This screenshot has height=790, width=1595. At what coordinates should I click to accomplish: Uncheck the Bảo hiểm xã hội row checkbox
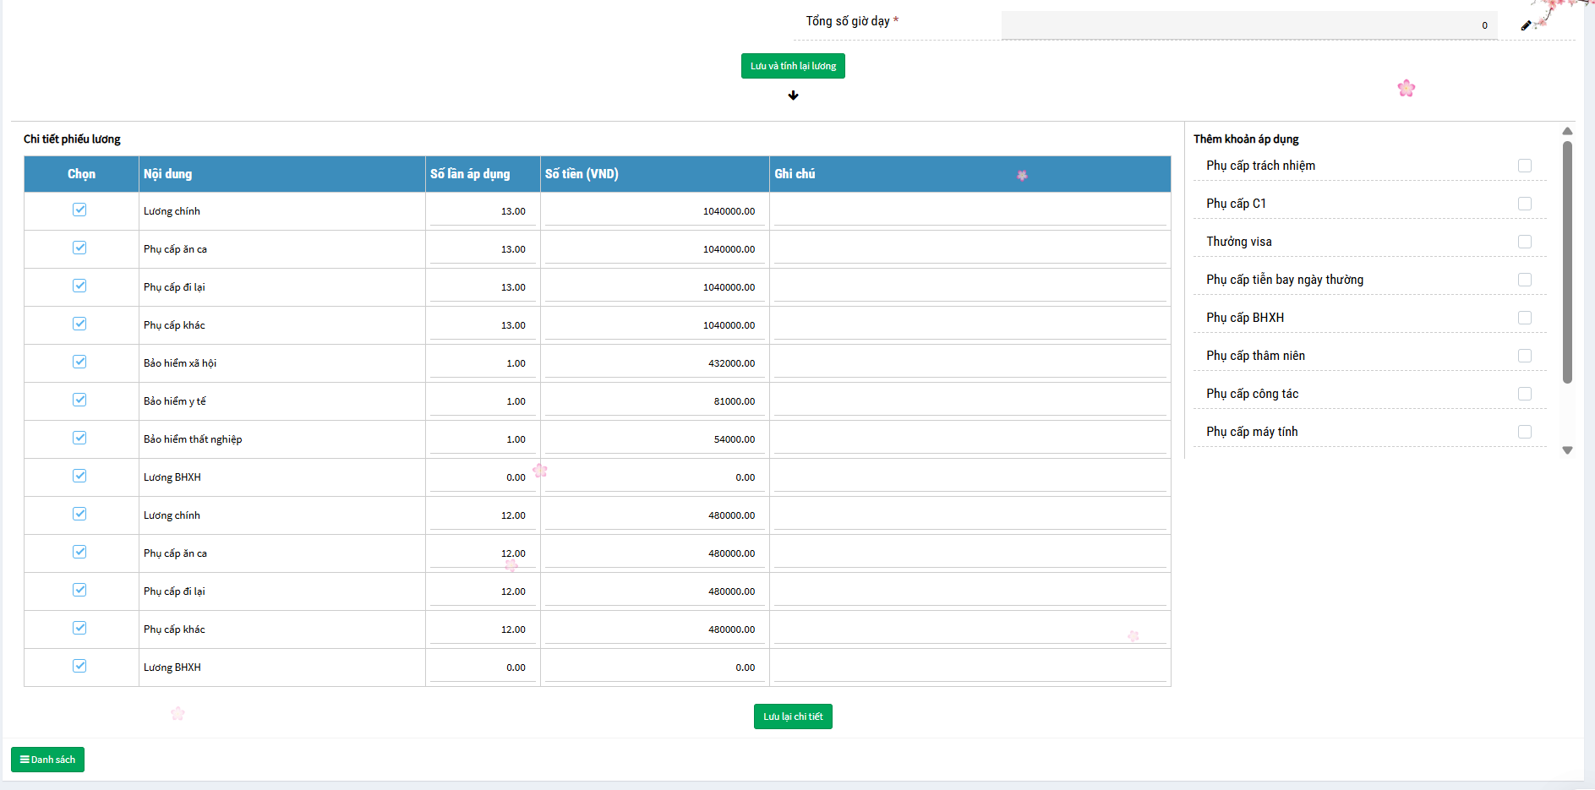[79, 362]
